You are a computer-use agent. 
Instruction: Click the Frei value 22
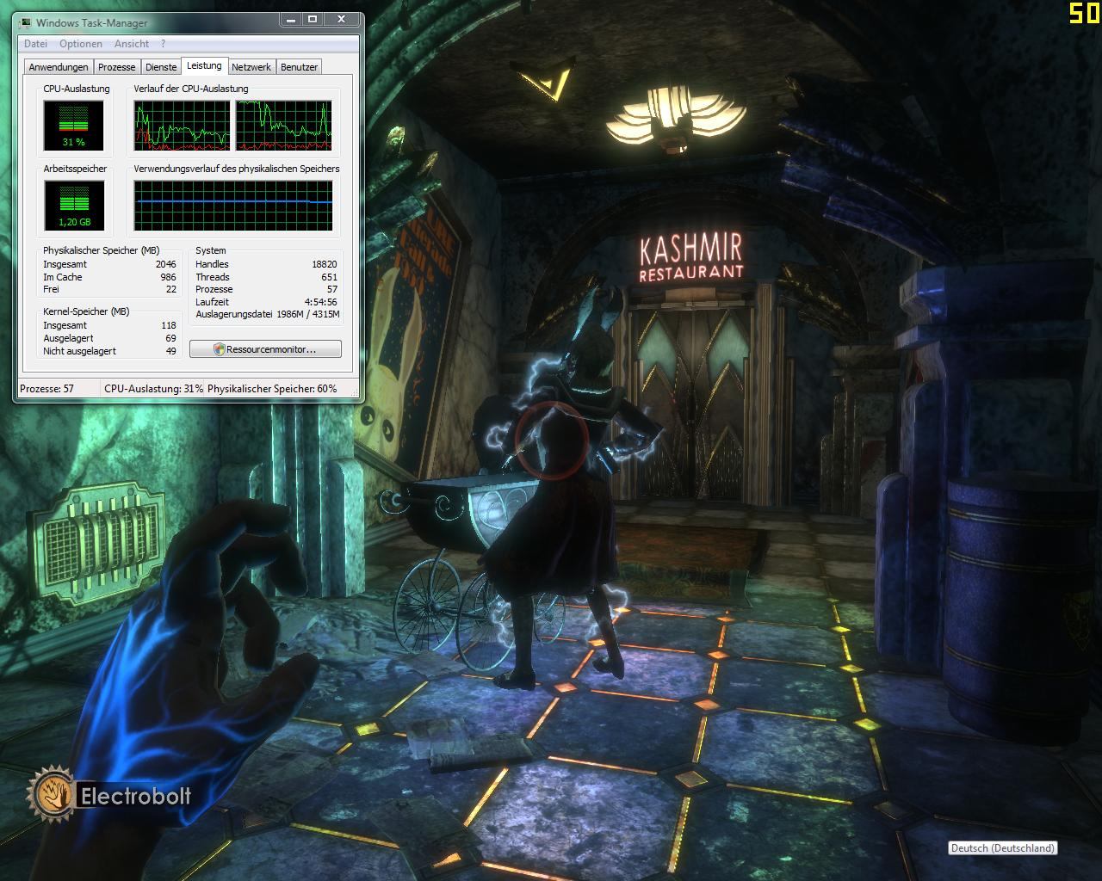[171, 289]
